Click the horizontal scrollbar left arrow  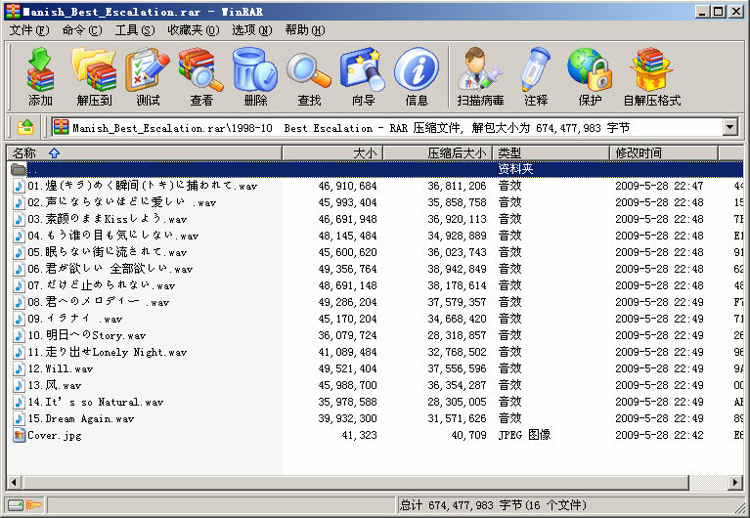[x=15, y=482]
